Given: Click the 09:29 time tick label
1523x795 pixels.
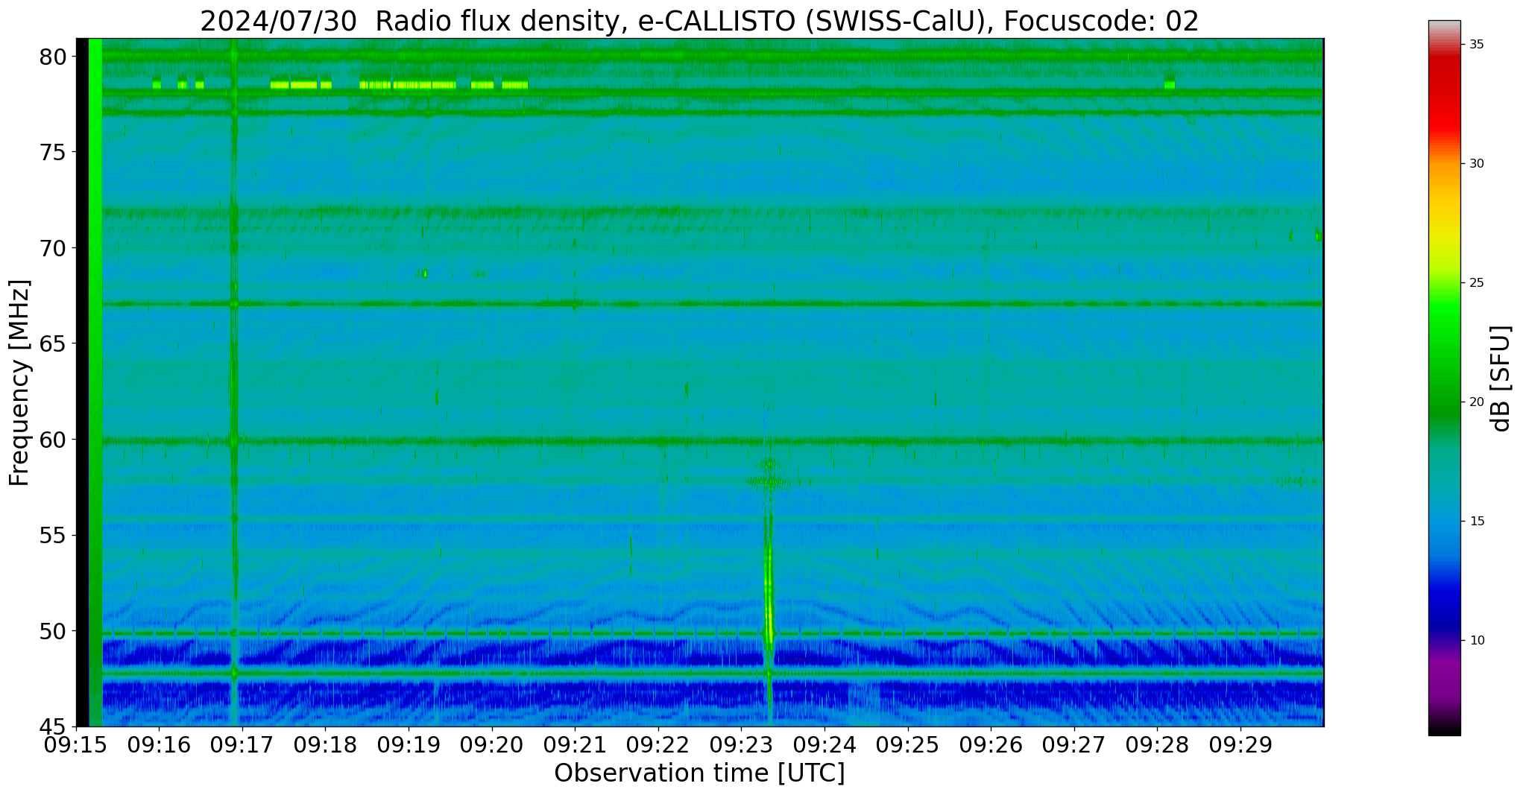Looking at the screenshot, I should coord(1240,744).
